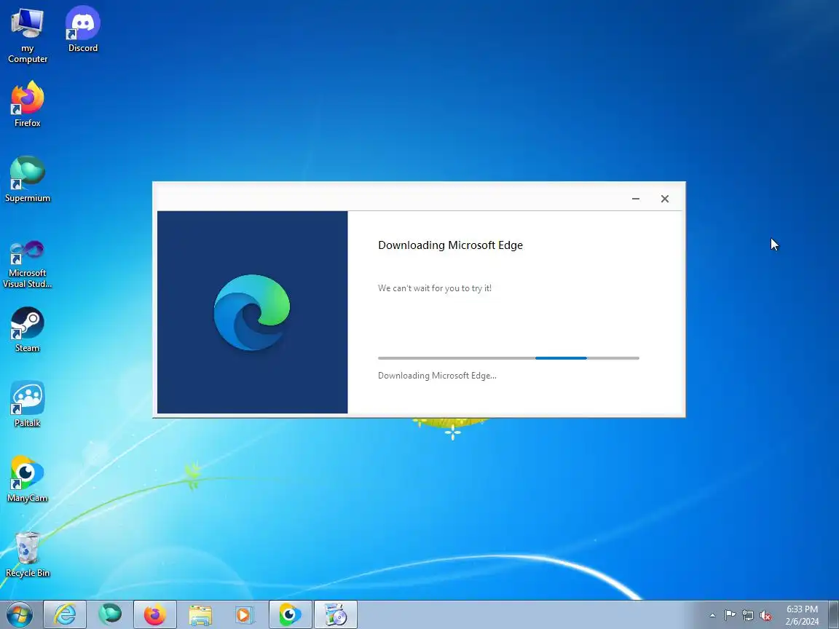Open the my Computer desktop icon
The width and height of the screenshot is (839, 629).
click(x=27, y=35)
